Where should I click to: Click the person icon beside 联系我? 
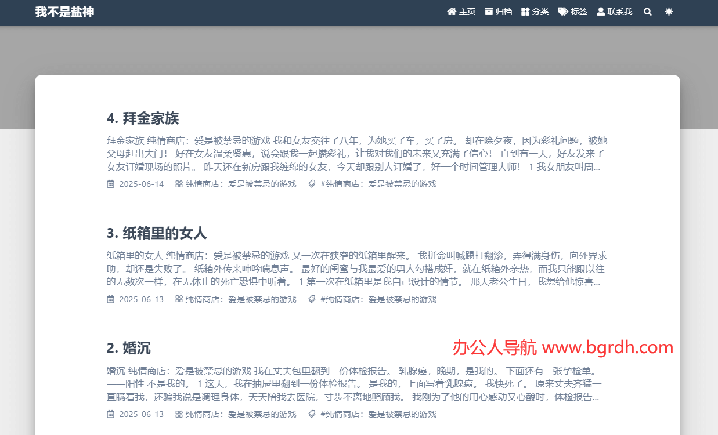(600, 12)
